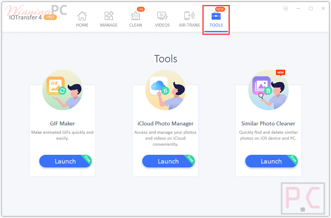Viewport: 331px width, 218px height.
Task: Click the GIF Maker illustration
Action: click(x=63, y=90)
